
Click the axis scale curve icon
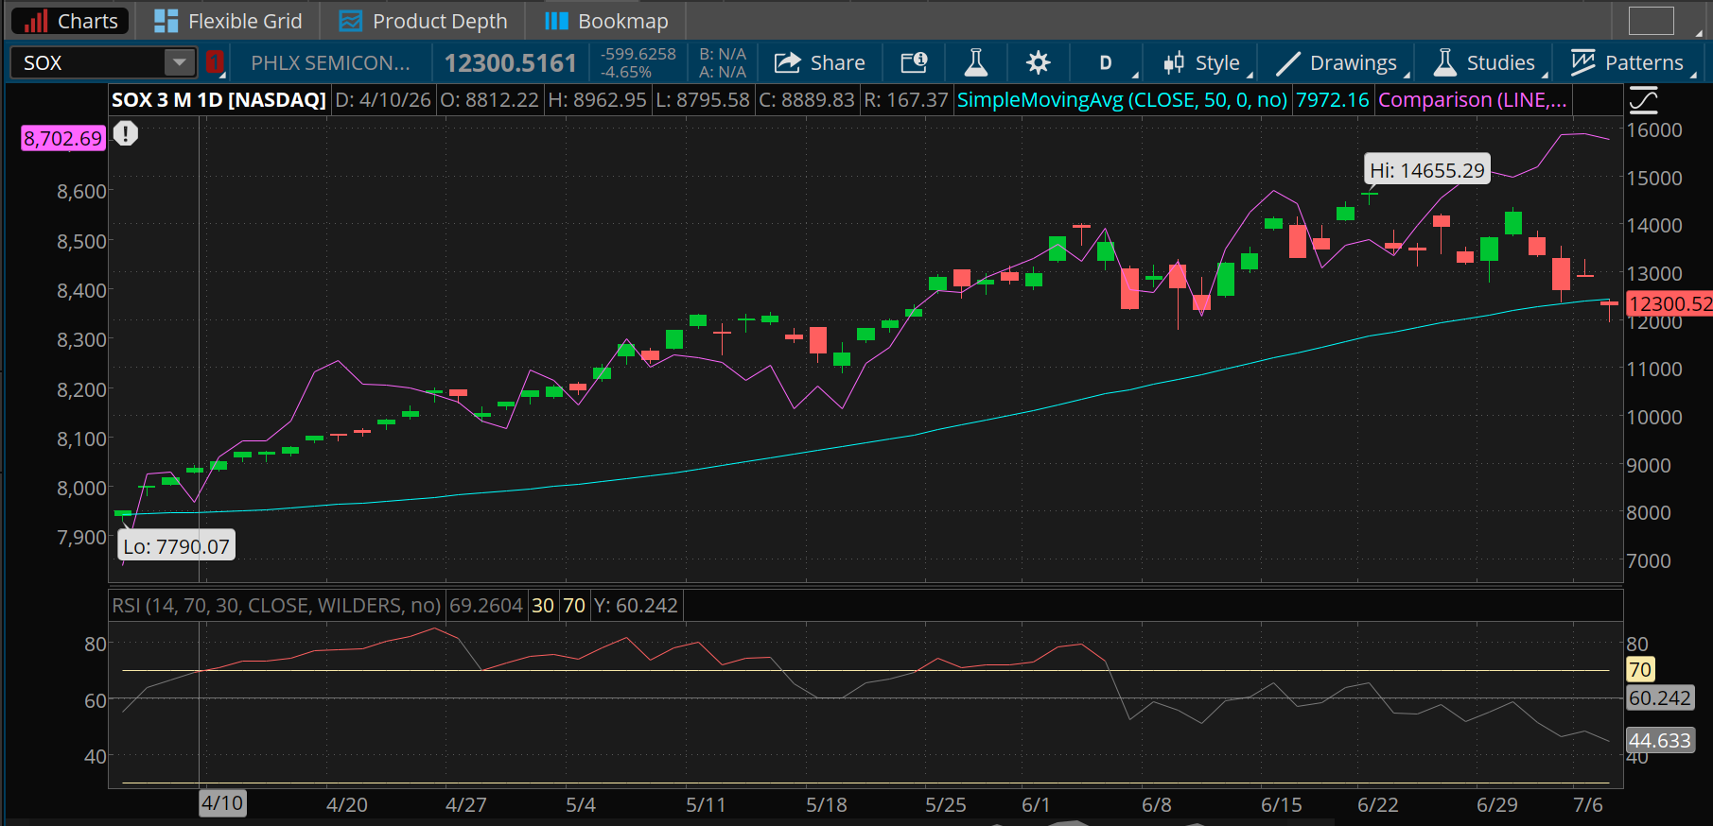coord(1644,99)
